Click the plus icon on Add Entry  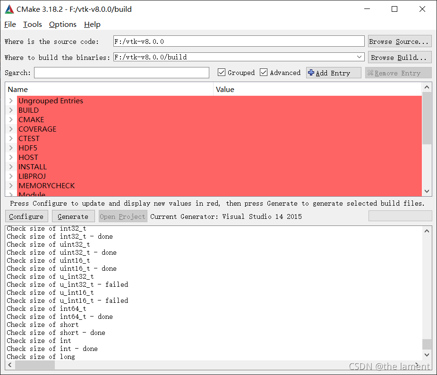coord(311,72)
